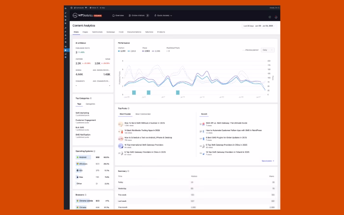Image resolution: width=344 pixels, height=215 pixels.
Task: Click the New item in admin bar
Action: (x=102, y=8)
